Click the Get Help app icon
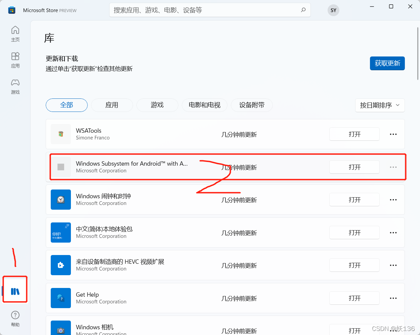Image resolution: width=420 pixels, height=335 pixels. point(61,298)
